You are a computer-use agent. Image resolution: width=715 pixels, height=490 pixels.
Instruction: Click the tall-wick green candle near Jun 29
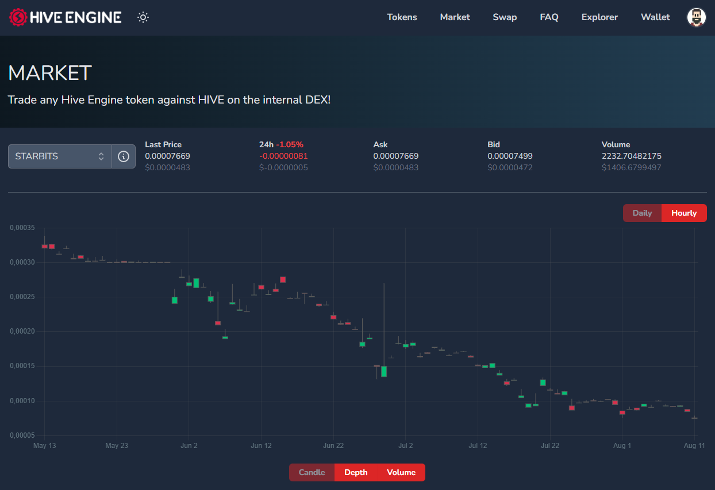[384, 371]
